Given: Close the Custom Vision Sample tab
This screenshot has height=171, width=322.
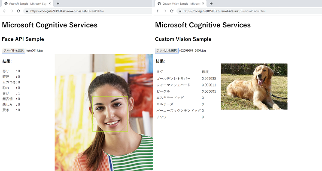Looking at the screenshot, I should (x=203, y=3).
